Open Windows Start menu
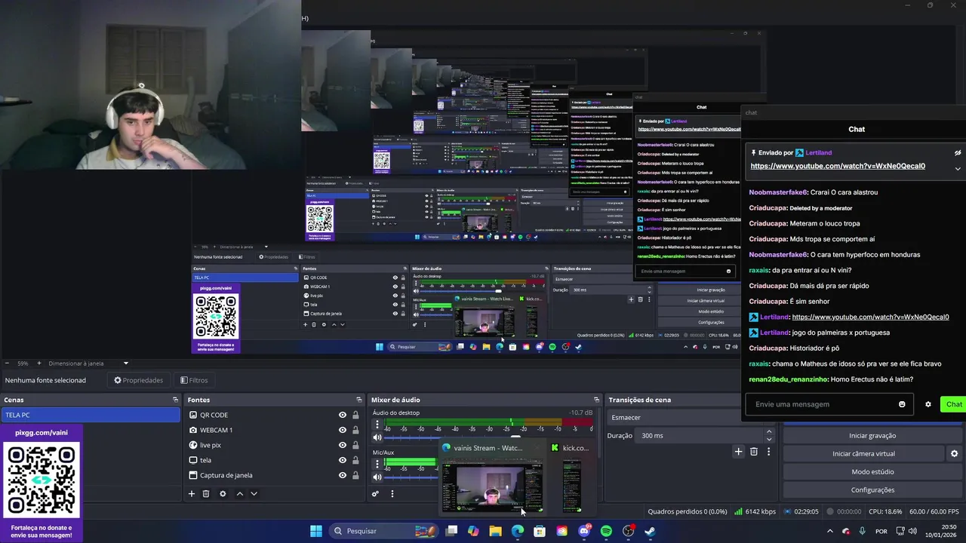 point(316,531)
